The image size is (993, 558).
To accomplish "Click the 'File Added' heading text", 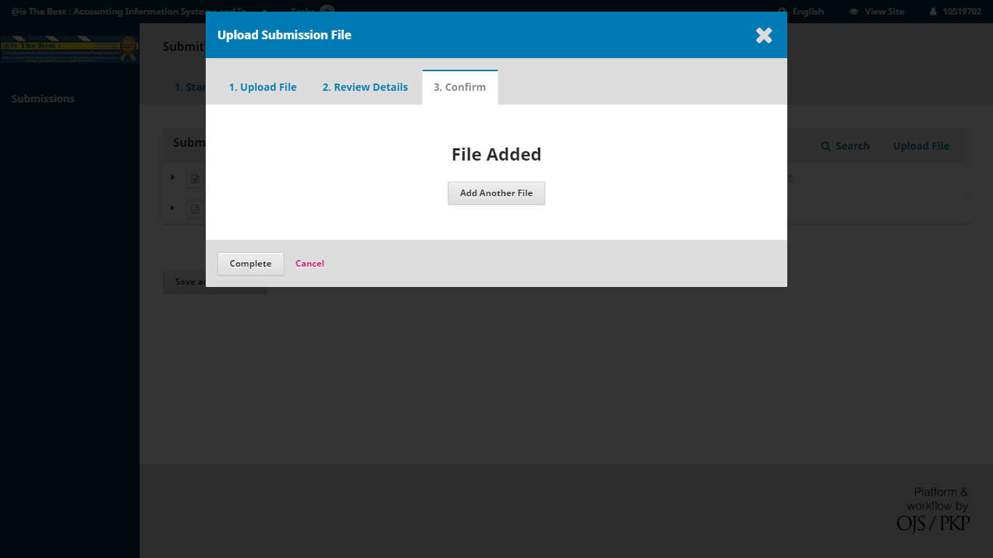I will (496, 155).
